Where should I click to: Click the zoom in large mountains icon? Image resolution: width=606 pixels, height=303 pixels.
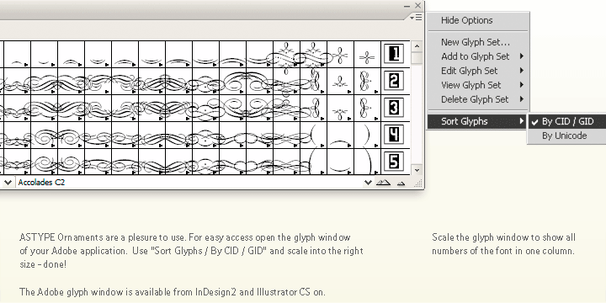tap(383, 183)
